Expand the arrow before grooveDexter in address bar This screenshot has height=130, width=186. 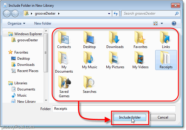32,14
